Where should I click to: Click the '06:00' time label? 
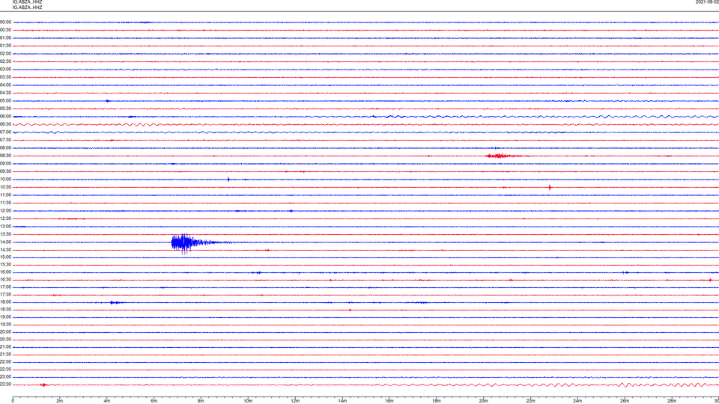tap(5, 117)
